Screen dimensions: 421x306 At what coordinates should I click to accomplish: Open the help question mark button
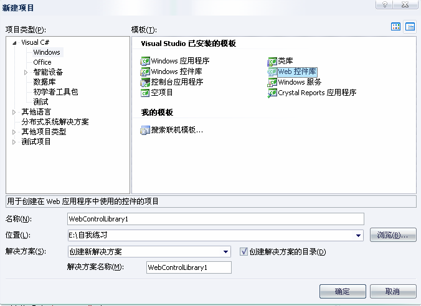click(x=385, y=4)
